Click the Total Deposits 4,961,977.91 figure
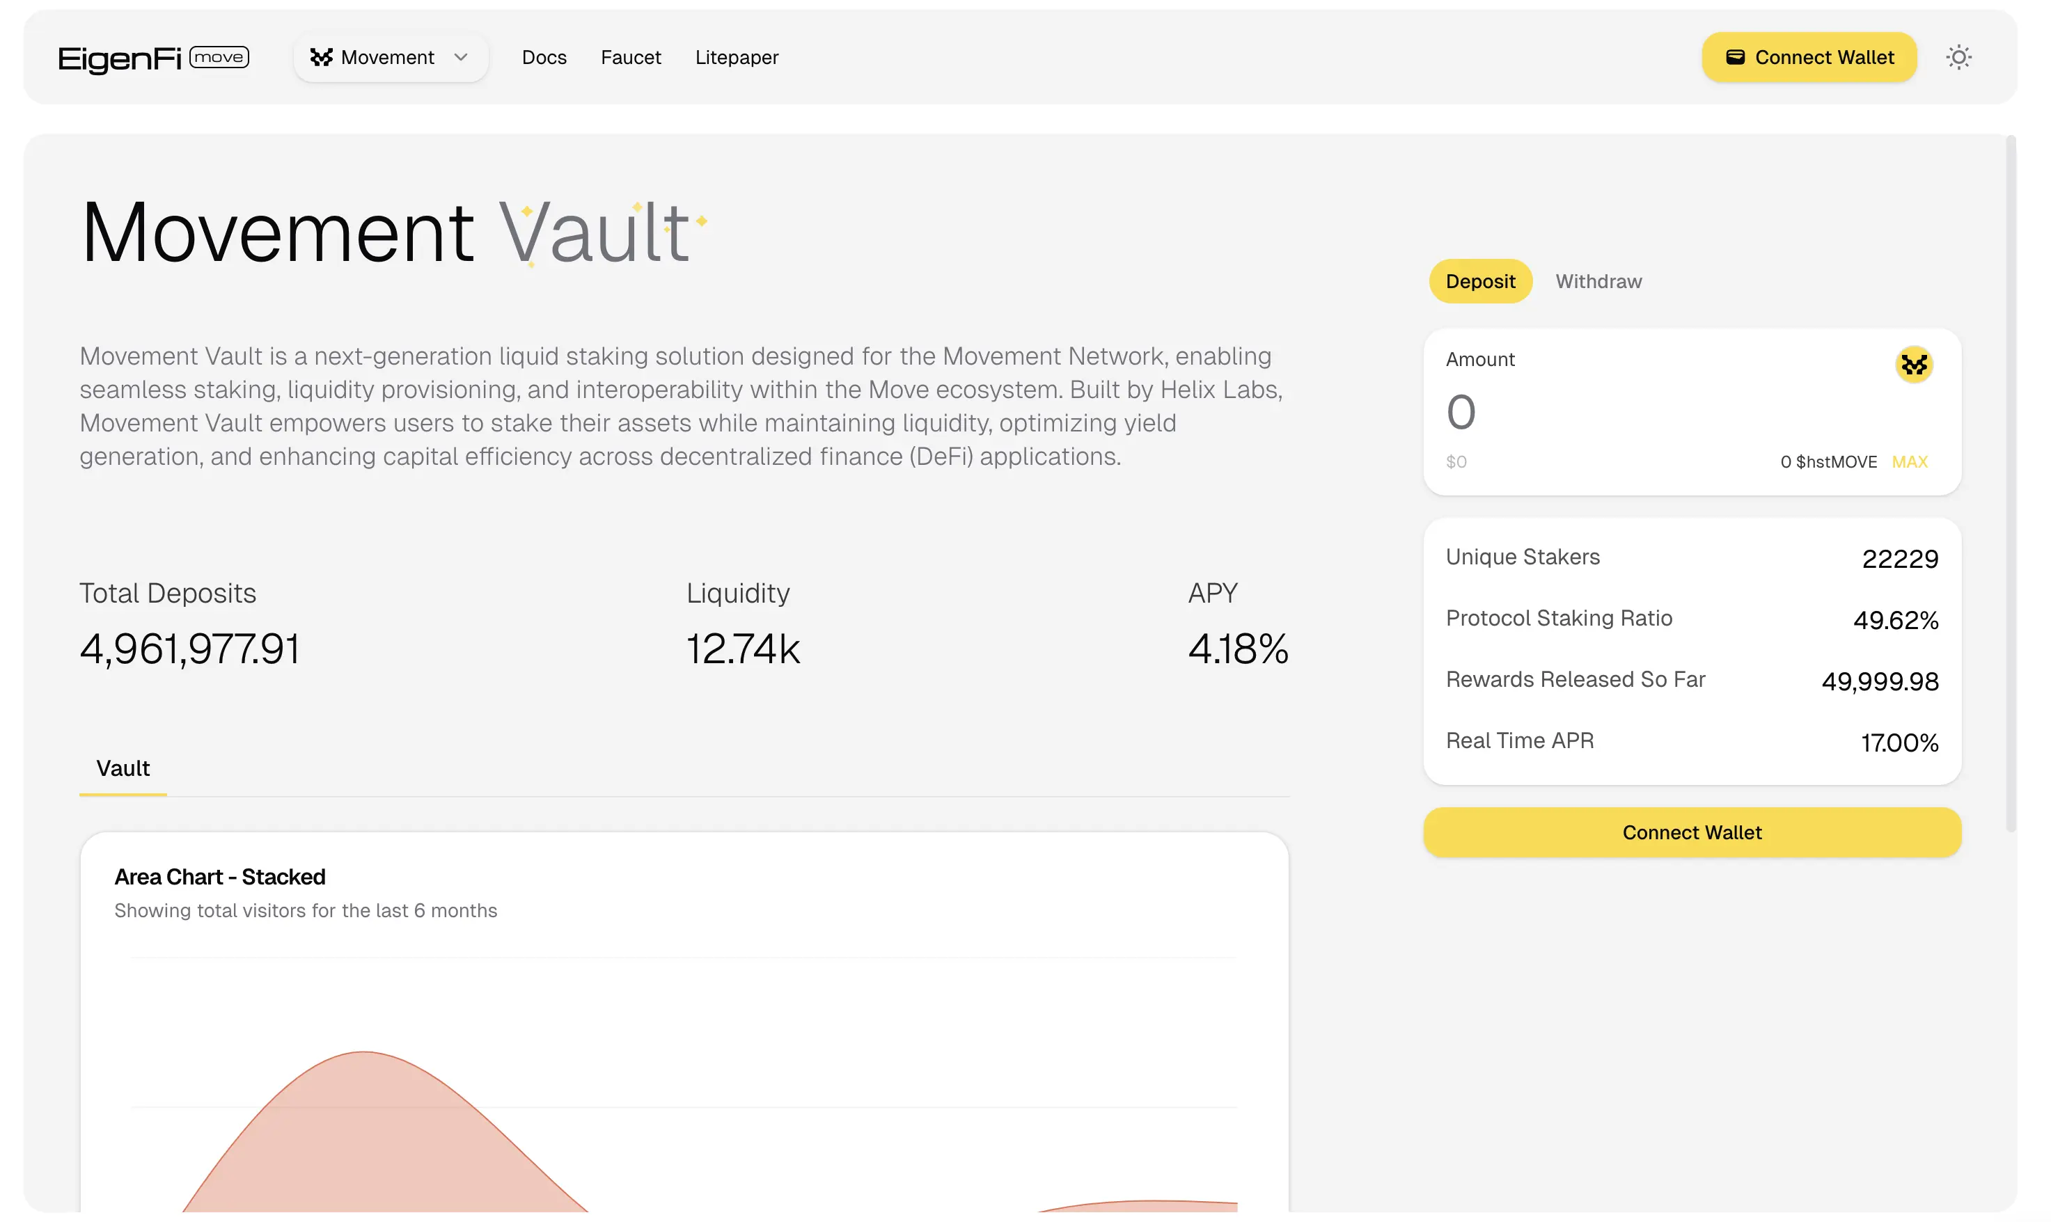Screen dimensions: 2051x1222 click(x=189, y=650)
